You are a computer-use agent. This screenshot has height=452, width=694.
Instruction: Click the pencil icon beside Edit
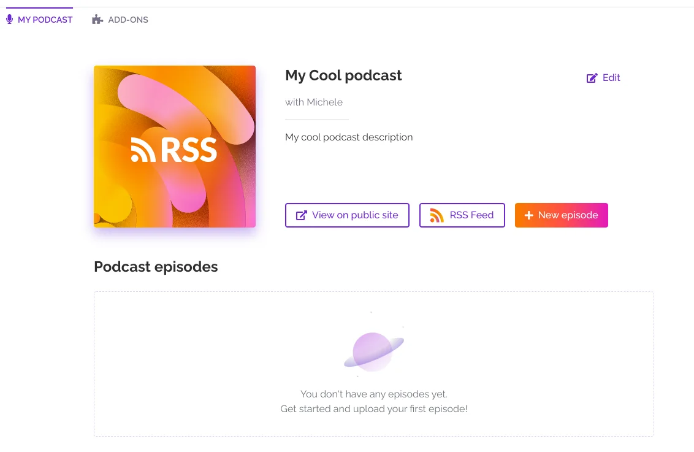[591, 78]
